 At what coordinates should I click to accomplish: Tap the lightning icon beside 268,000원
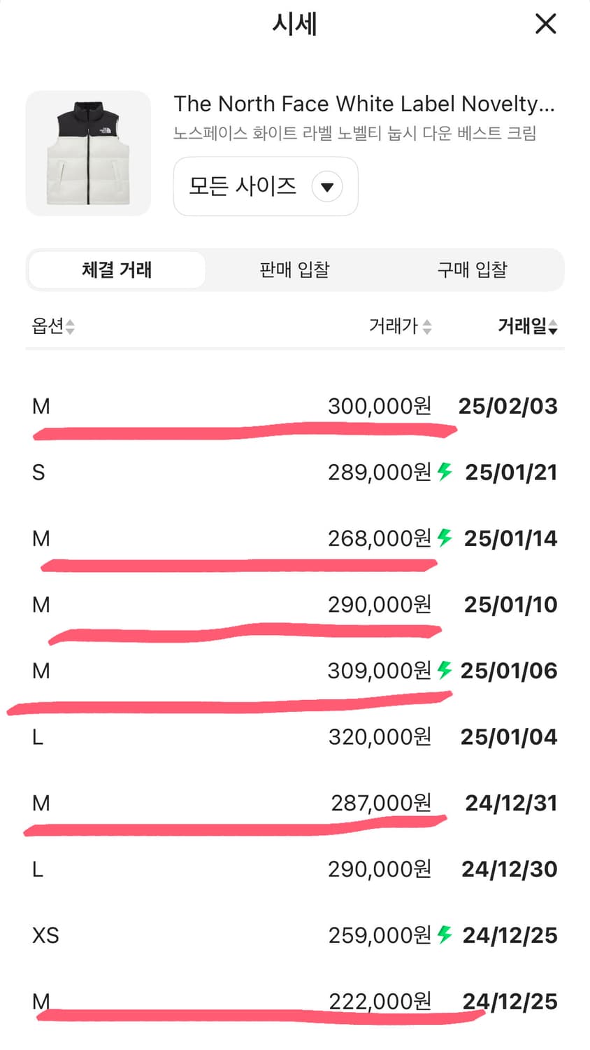pyautogui.click(x=445, y=538)
